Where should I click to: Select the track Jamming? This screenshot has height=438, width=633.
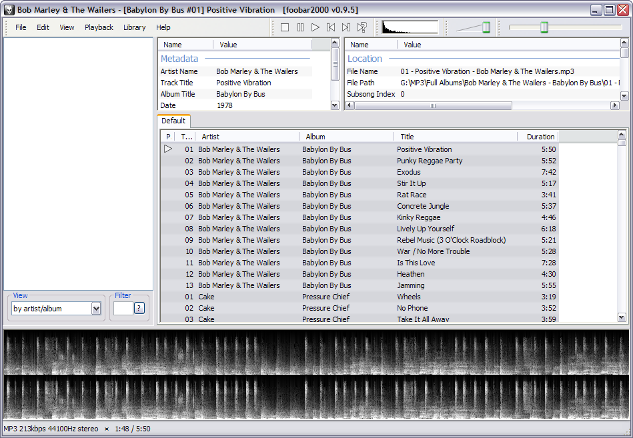pyautogui.click(x=360, y=285)
